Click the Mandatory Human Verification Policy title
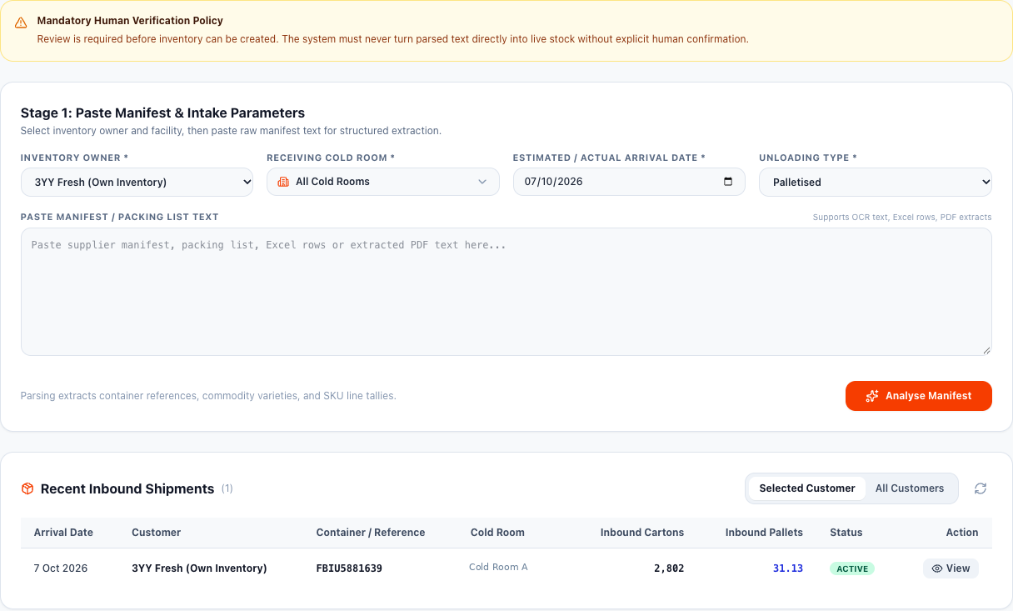 pyautogui.click(x=130, y=21)
